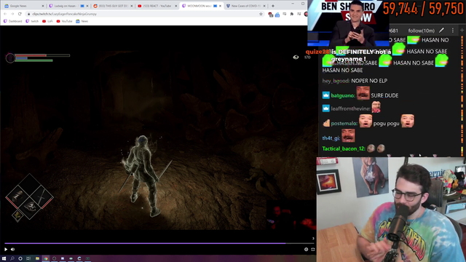This screenshot has height=262, width=466.
Task: Open the chat three-dots menu
Action: pyautogui.click(x=453, y=31)
